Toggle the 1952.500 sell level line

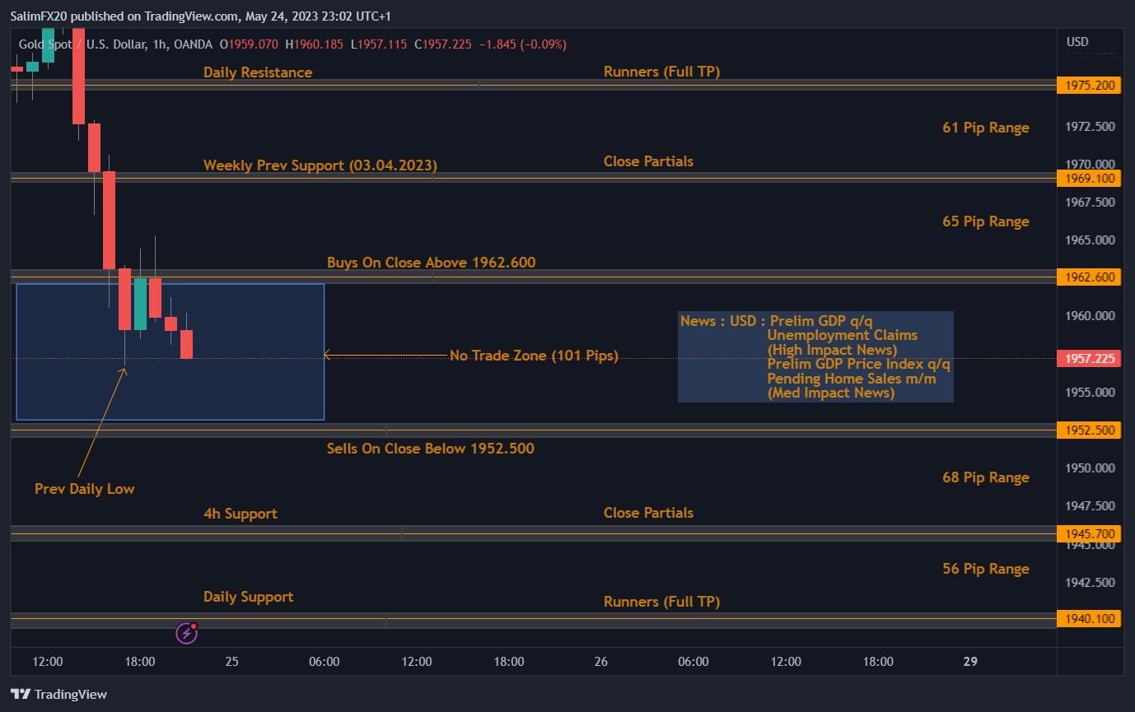(x=535, y=429)
